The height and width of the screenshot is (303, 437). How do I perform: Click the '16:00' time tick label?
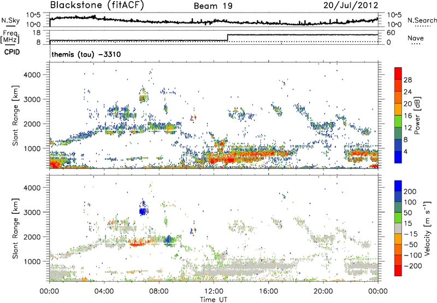[268, 292]
